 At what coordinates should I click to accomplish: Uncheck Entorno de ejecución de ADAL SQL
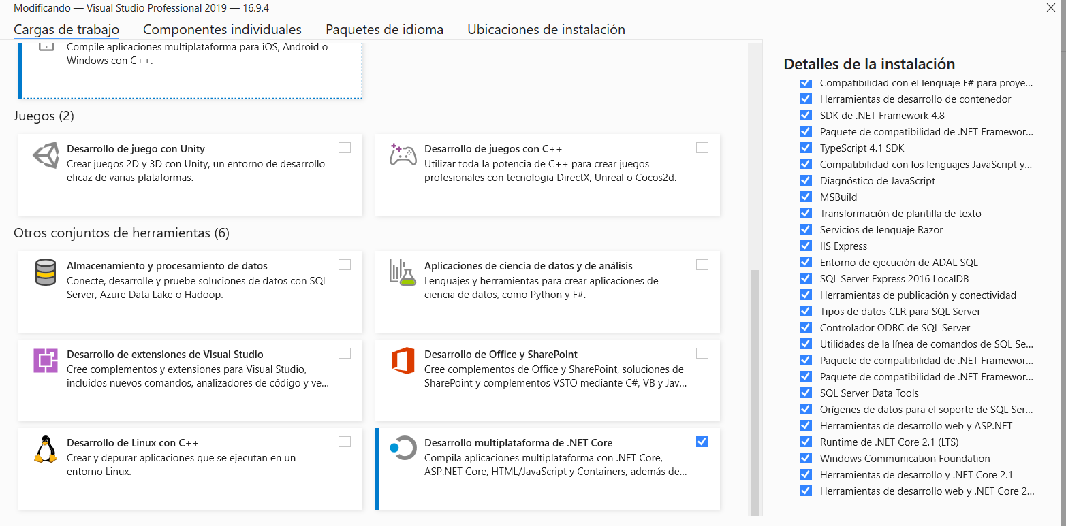tap(806, 263)
